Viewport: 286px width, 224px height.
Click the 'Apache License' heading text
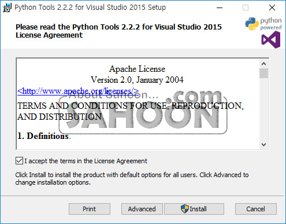coord(137,69)
